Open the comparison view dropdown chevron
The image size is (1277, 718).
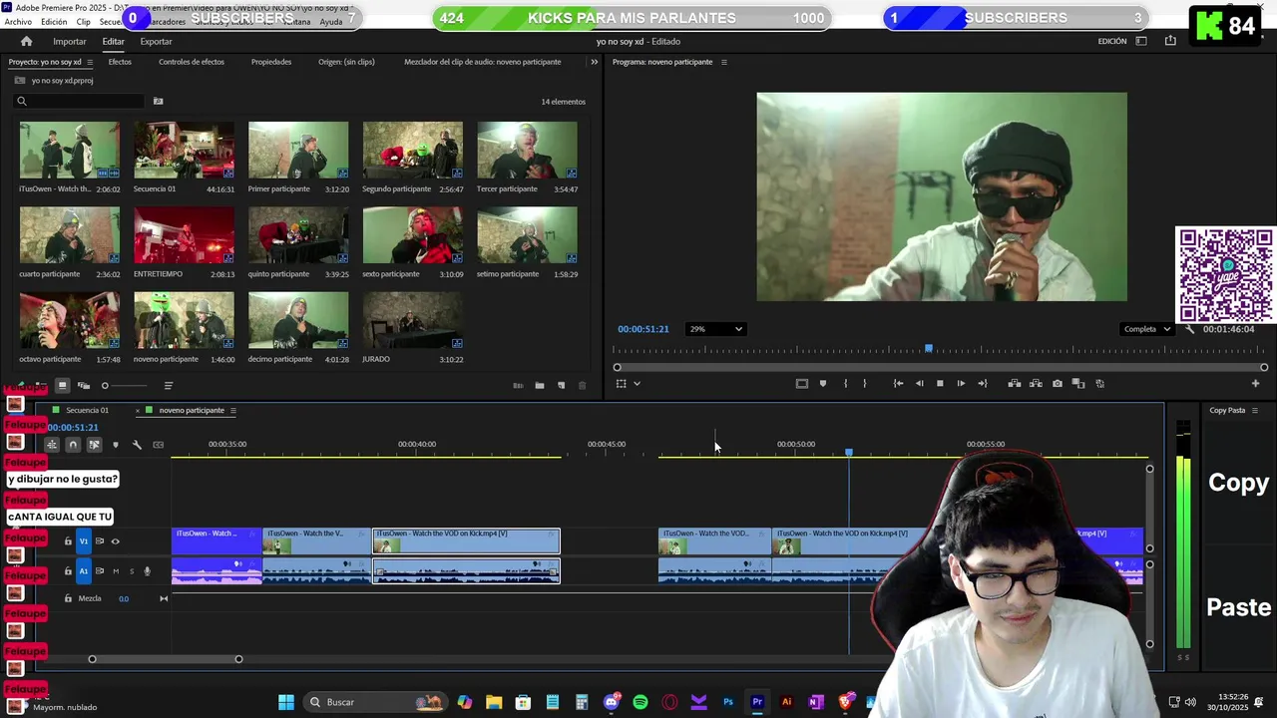[637, 383]
